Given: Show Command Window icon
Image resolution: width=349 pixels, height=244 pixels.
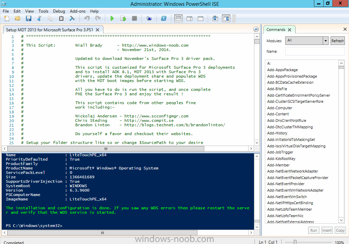Looking at the screenshot, I should pos(215,18).
